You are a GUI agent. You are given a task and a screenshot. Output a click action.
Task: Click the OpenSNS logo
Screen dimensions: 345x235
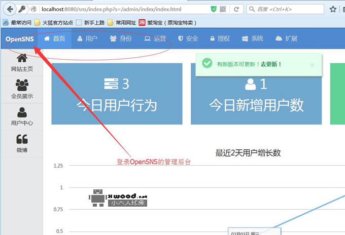pos(20,39)
